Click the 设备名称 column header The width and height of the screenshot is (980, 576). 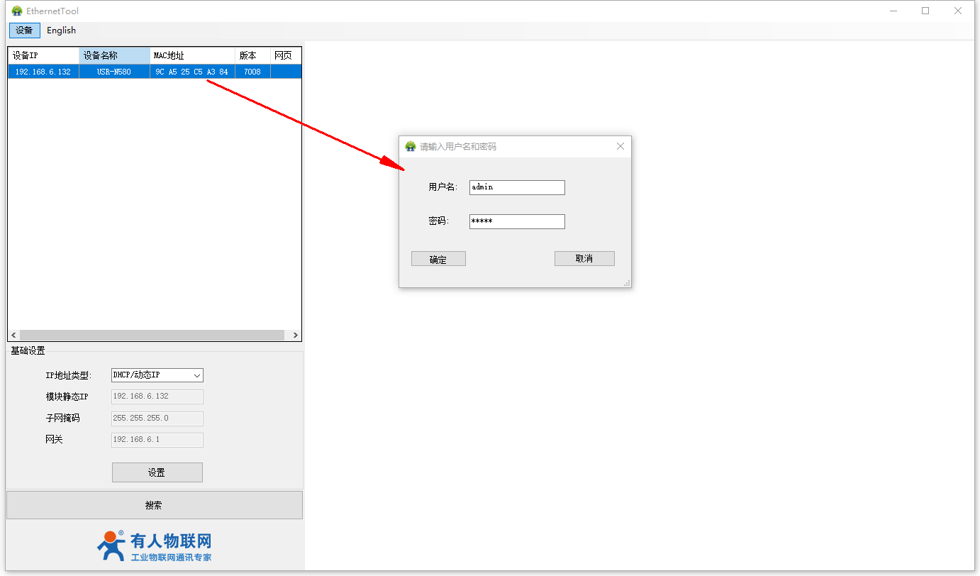pos(114,55)
